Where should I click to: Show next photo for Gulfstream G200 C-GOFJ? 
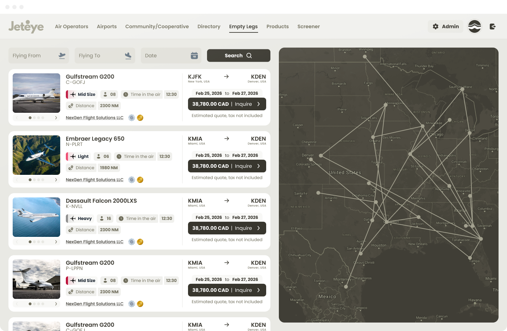(x=56, y=118)
